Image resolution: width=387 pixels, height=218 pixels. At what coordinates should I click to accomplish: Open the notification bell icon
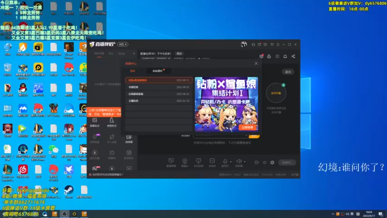(x=285, y=56)
